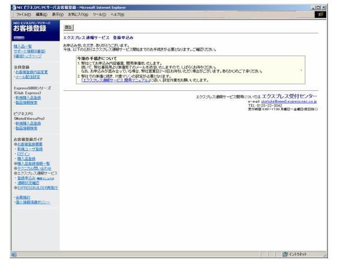346x260 pixels.
Task: Open the ツール menu
Action: (100, 14)
